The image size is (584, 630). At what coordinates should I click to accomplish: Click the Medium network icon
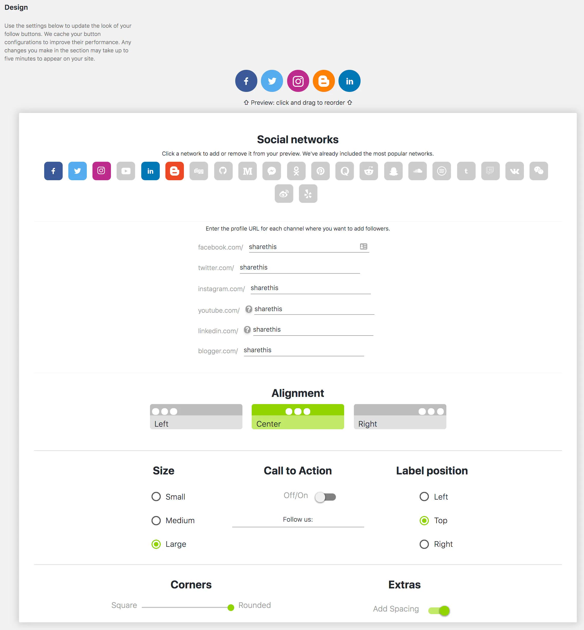coord(247,171)
